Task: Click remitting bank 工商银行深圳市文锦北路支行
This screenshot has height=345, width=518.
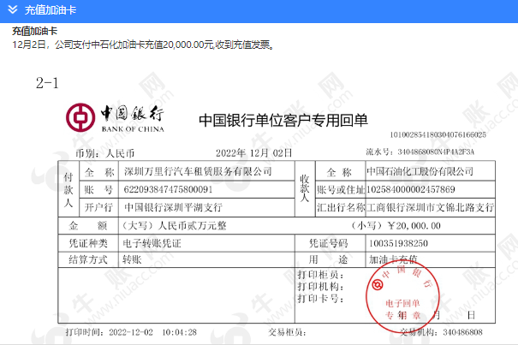Action: (430, 207)
